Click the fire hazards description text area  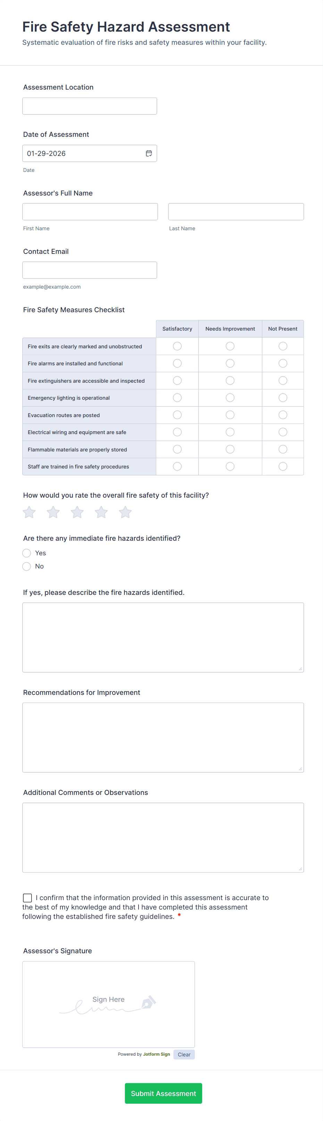163,637
